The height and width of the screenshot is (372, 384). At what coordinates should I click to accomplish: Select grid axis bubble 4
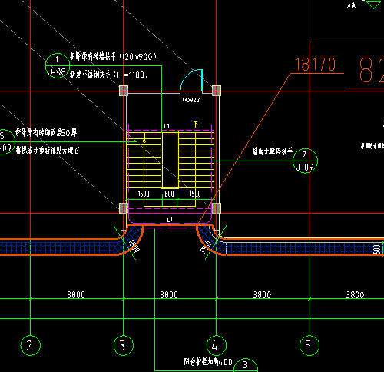[217, 345]
